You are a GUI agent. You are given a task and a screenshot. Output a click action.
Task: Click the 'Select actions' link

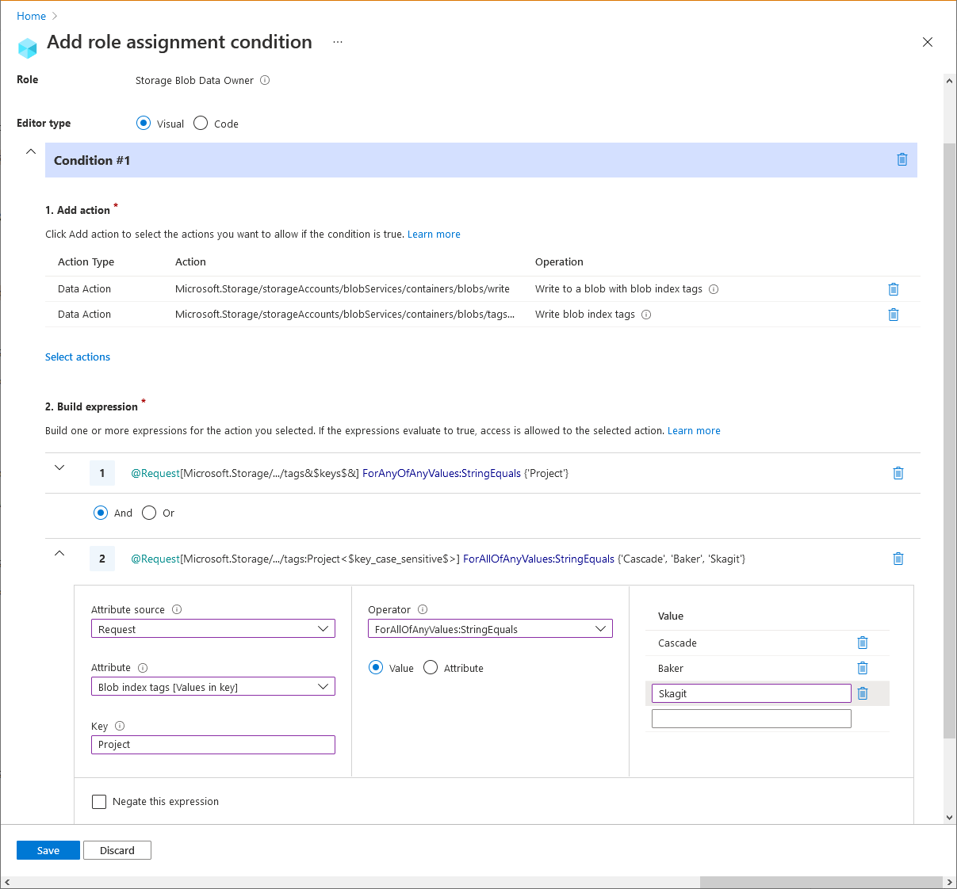pyautogui.click(x=77, y=357)
